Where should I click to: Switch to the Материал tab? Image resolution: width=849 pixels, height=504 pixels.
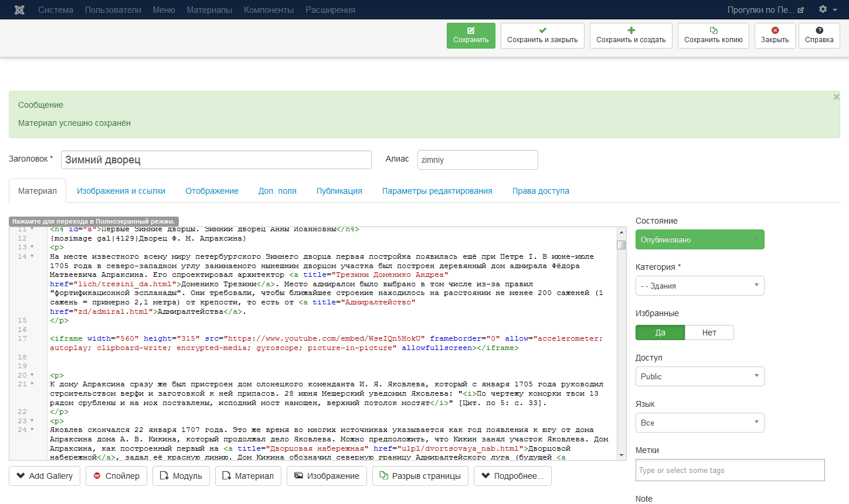tap(38, 191)
